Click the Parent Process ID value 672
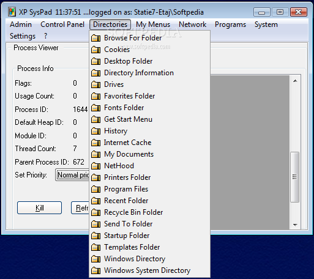Viewport: 314px width, 279px height. 78,162
